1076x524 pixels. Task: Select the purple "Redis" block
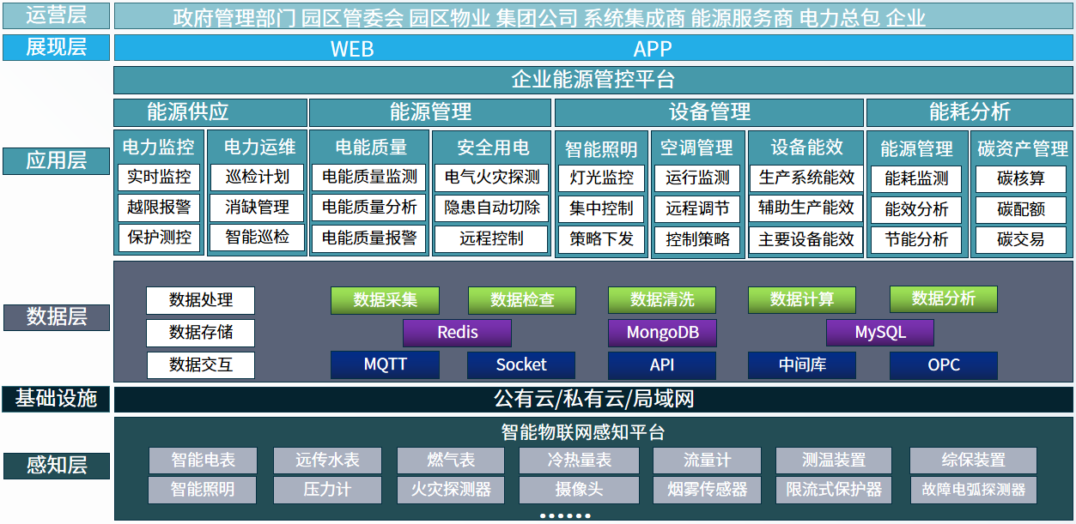pyautogui.click(x=458, y=333)
